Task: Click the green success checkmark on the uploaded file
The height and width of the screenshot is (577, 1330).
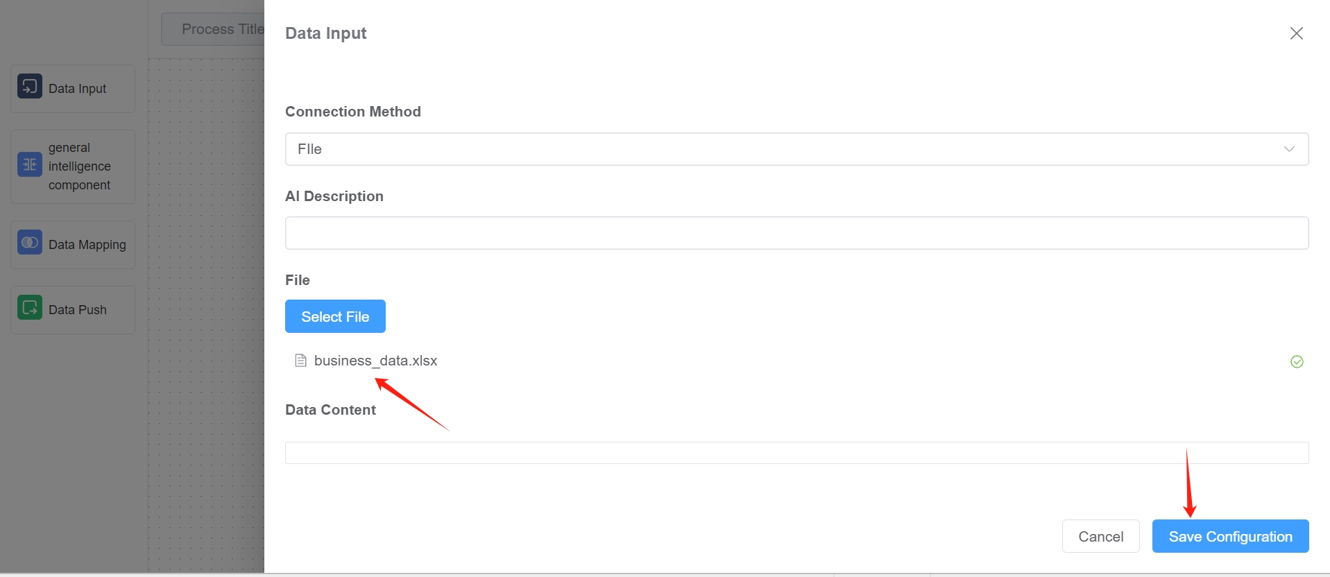Action: pyautogui.click(x=1296, y=361)
